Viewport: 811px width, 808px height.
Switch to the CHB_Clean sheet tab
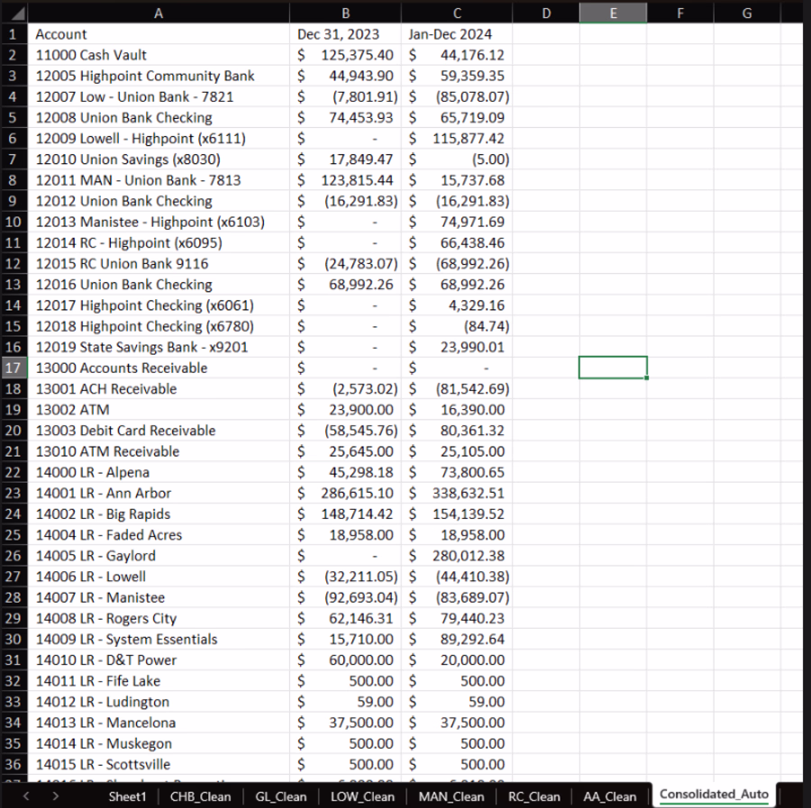pos(201,796)
